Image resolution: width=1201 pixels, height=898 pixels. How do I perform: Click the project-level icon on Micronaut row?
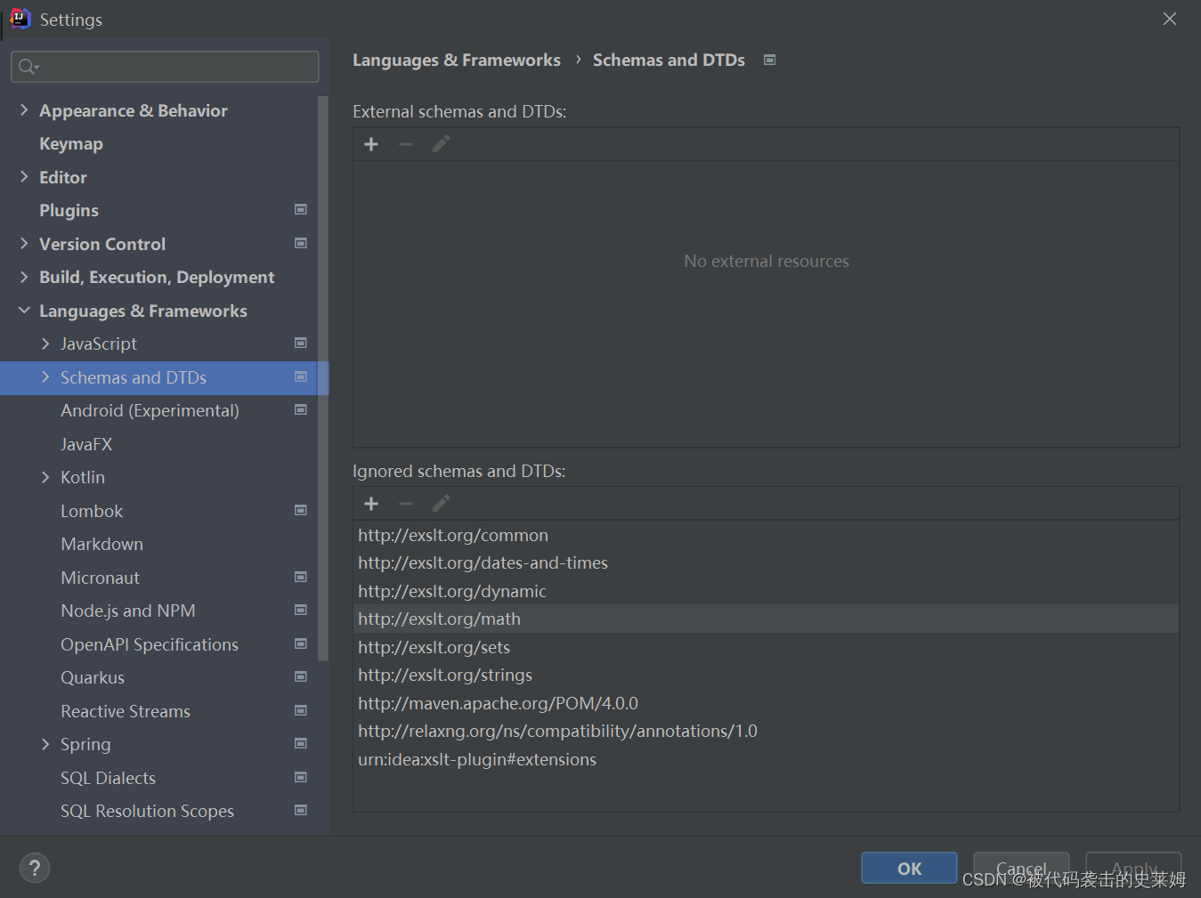point(301,578)
